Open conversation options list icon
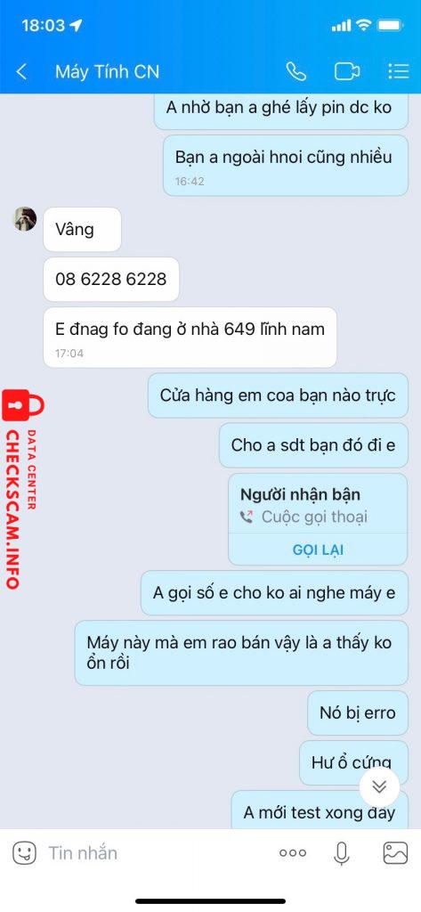This screenshot has height=912, width=421. click(399, 71)
